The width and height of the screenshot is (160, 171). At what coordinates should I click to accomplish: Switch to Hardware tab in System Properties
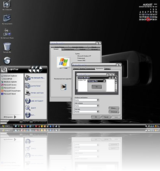coord(83,49)
